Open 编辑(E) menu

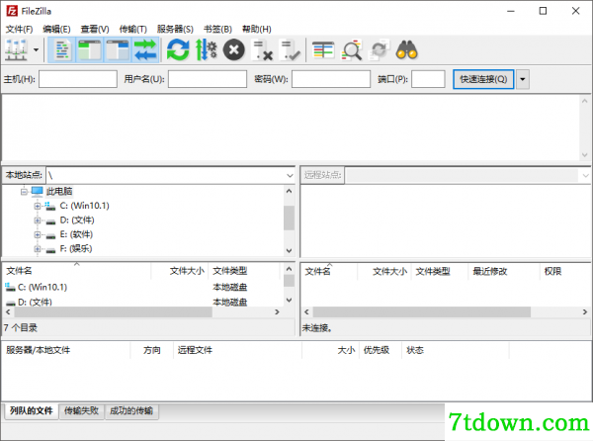[56, 29]
